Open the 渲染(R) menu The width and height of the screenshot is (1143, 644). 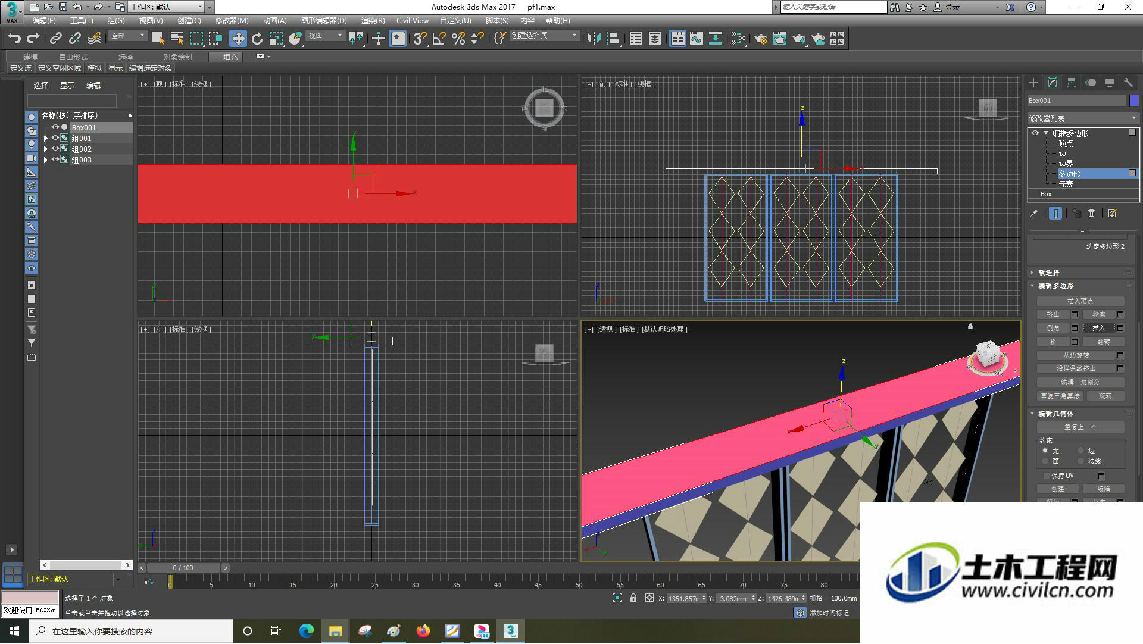click(373, 21)
